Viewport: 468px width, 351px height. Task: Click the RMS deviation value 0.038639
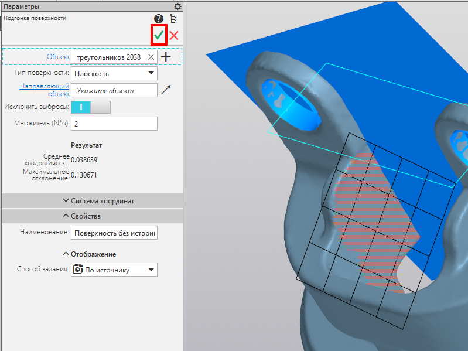(x=84, y=160)
